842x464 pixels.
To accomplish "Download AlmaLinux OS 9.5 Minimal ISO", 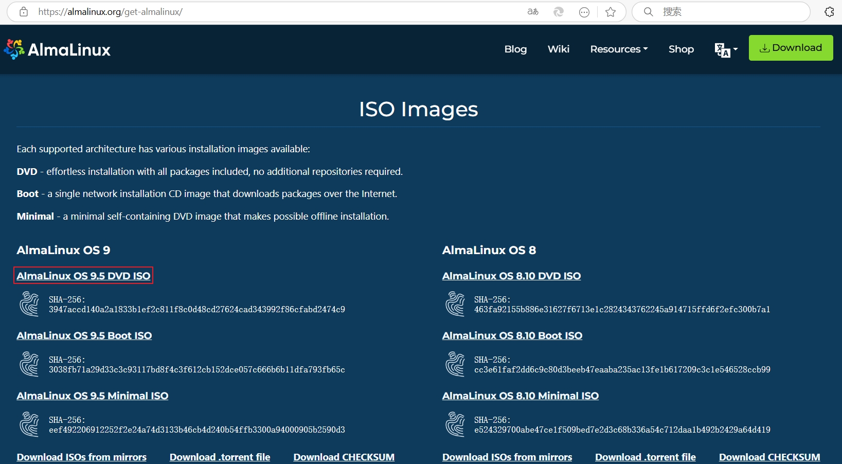I will (x=93, y=396).
